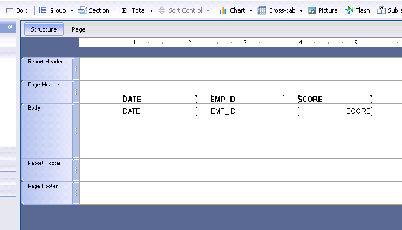This screenshot has width=402, height=230.
Task: Select the Report Footer section label
Action: (x=44, y=163)
